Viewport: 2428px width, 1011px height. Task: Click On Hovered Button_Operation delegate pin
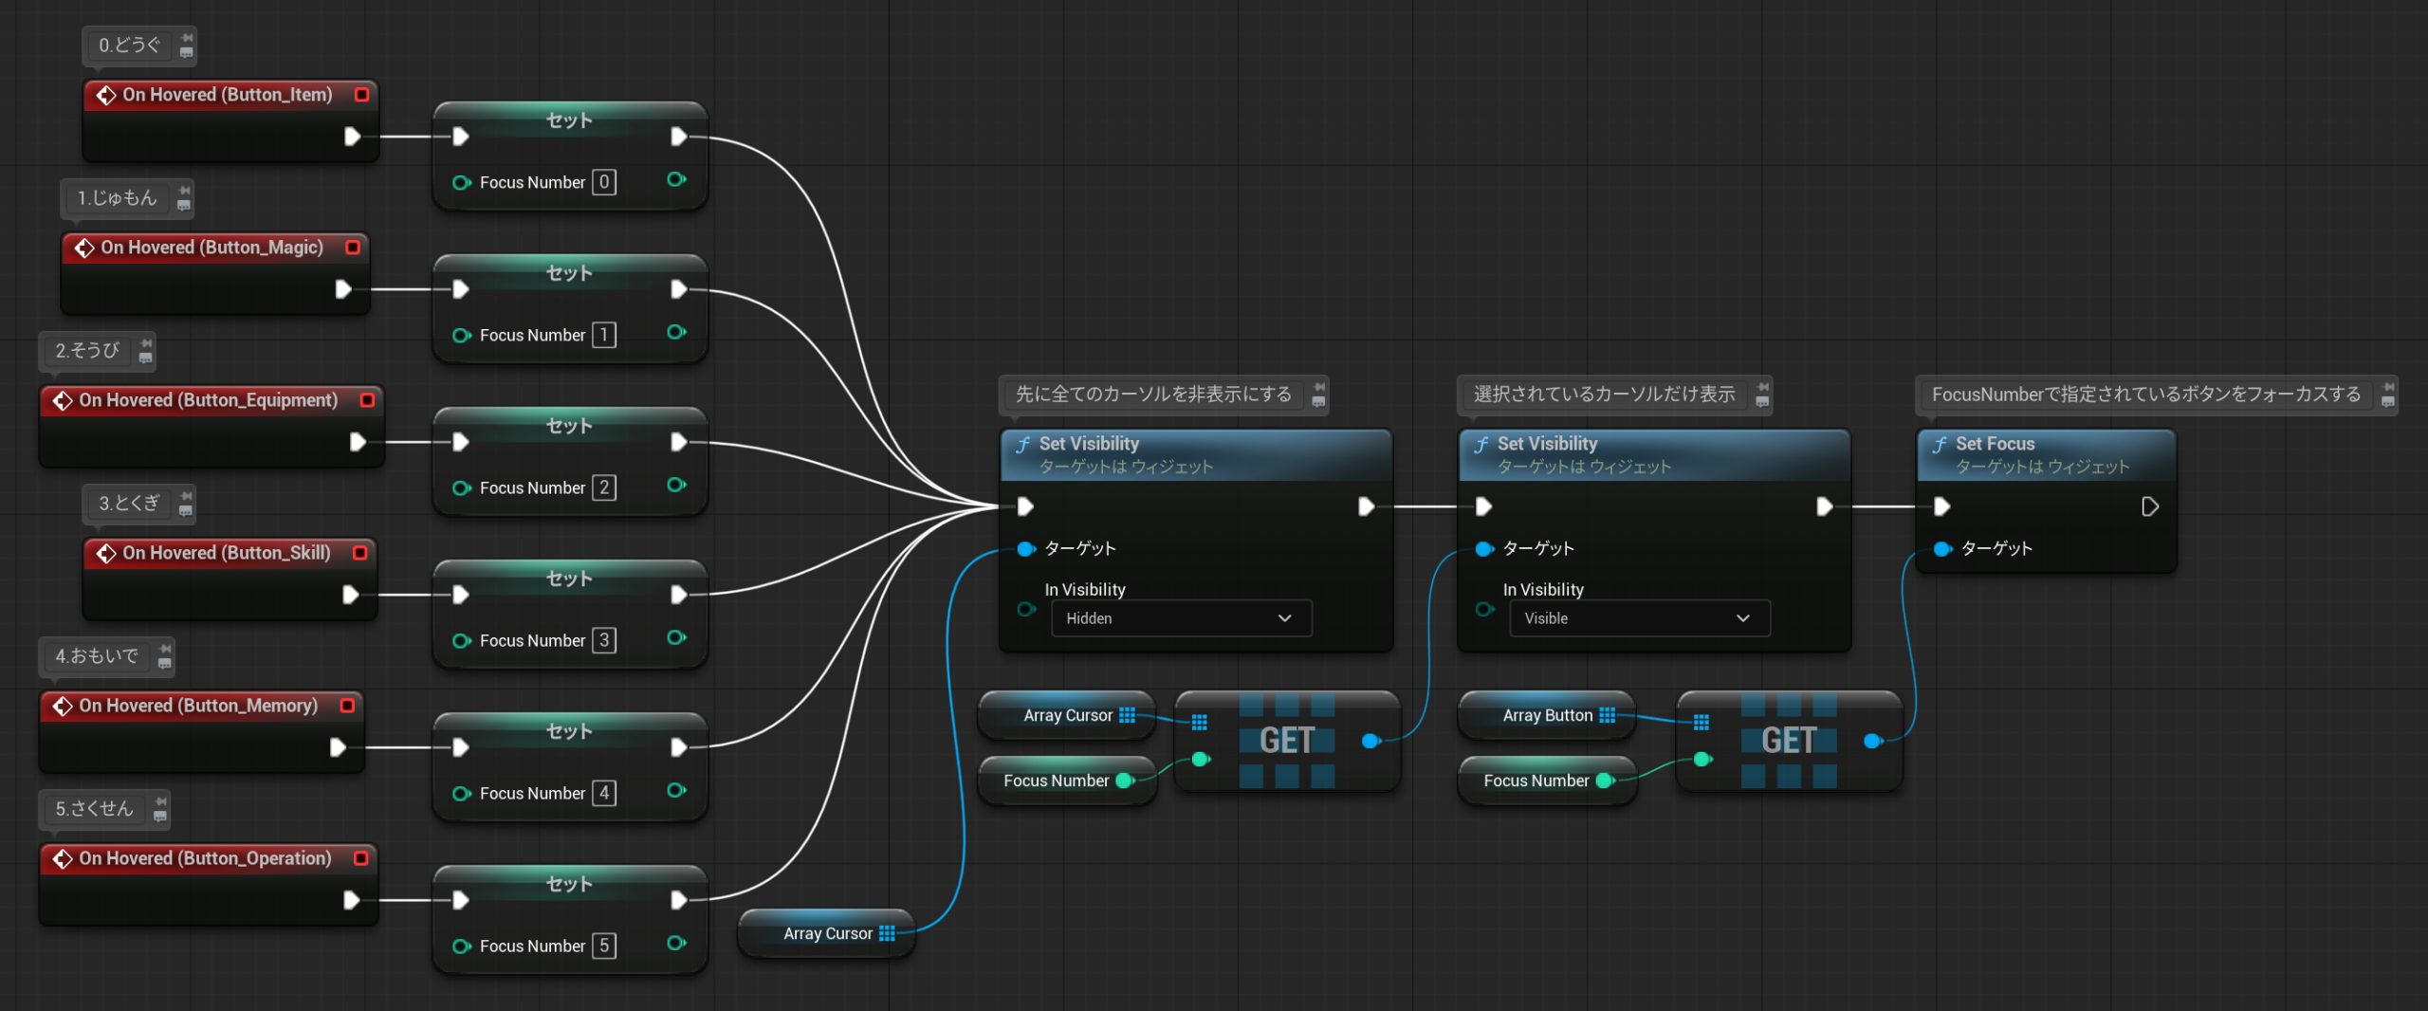[361, 858]
